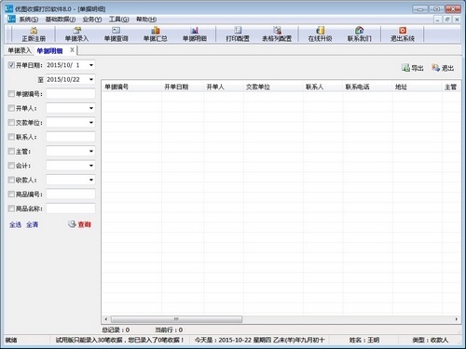
Task: Click the 导出 export icon button
Action: [x=413, y=68]
